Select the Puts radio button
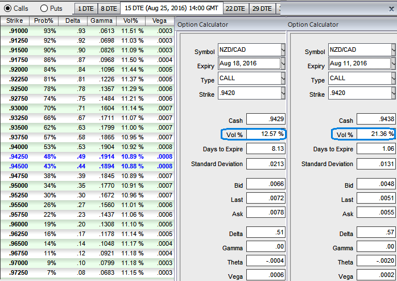 click(44, 9)
